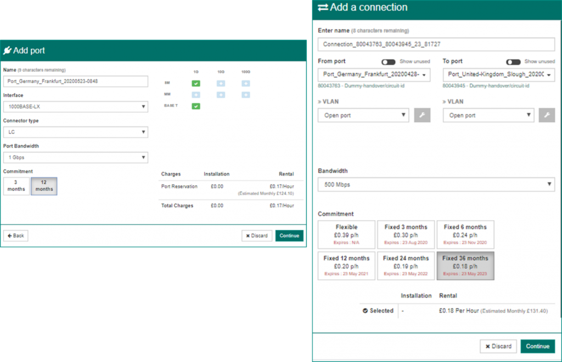Click the MM 100G plus icon
This screenshot has width=562, height=362.
pos(245,95)
